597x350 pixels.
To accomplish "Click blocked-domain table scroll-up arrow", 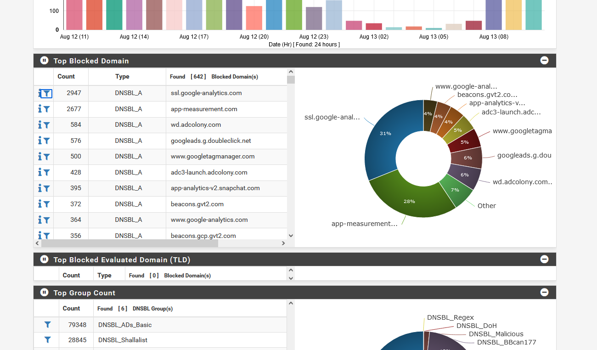I will 291,72.
